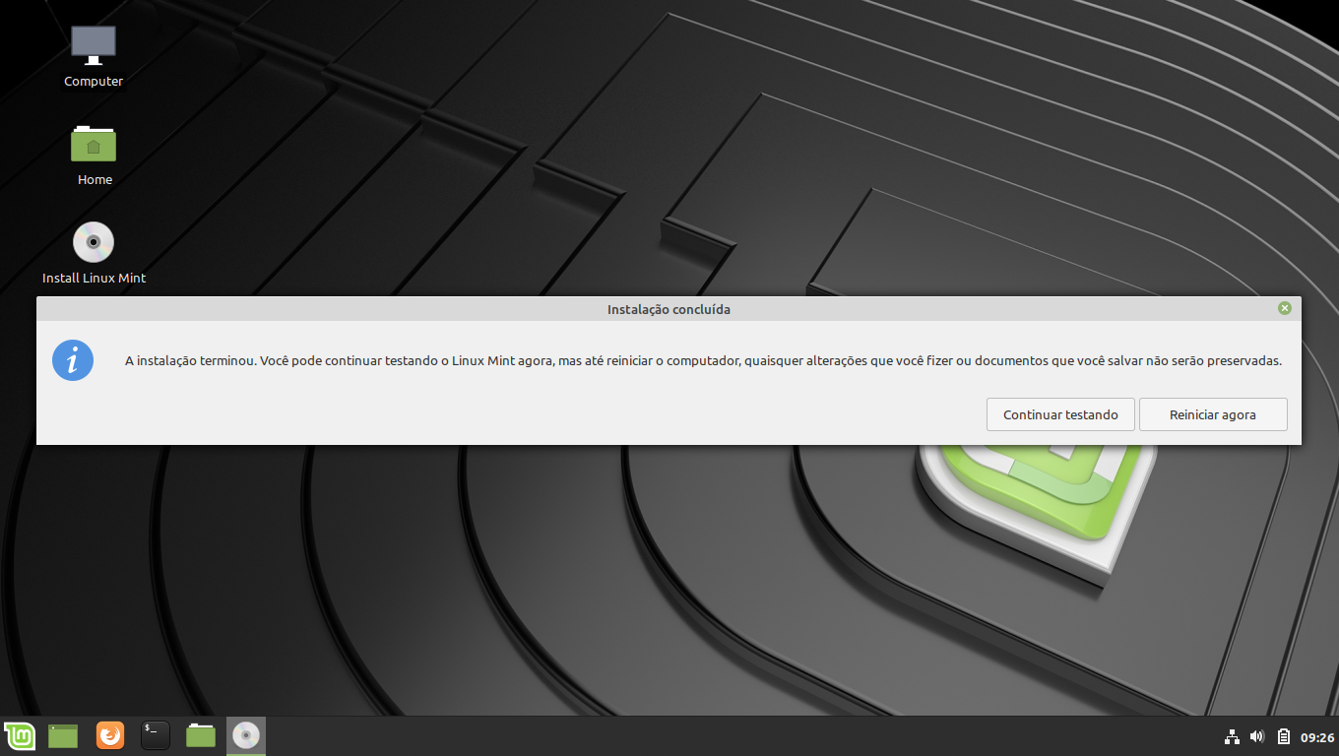Open the 09:26 clock calendar

tap(1317, 736)
